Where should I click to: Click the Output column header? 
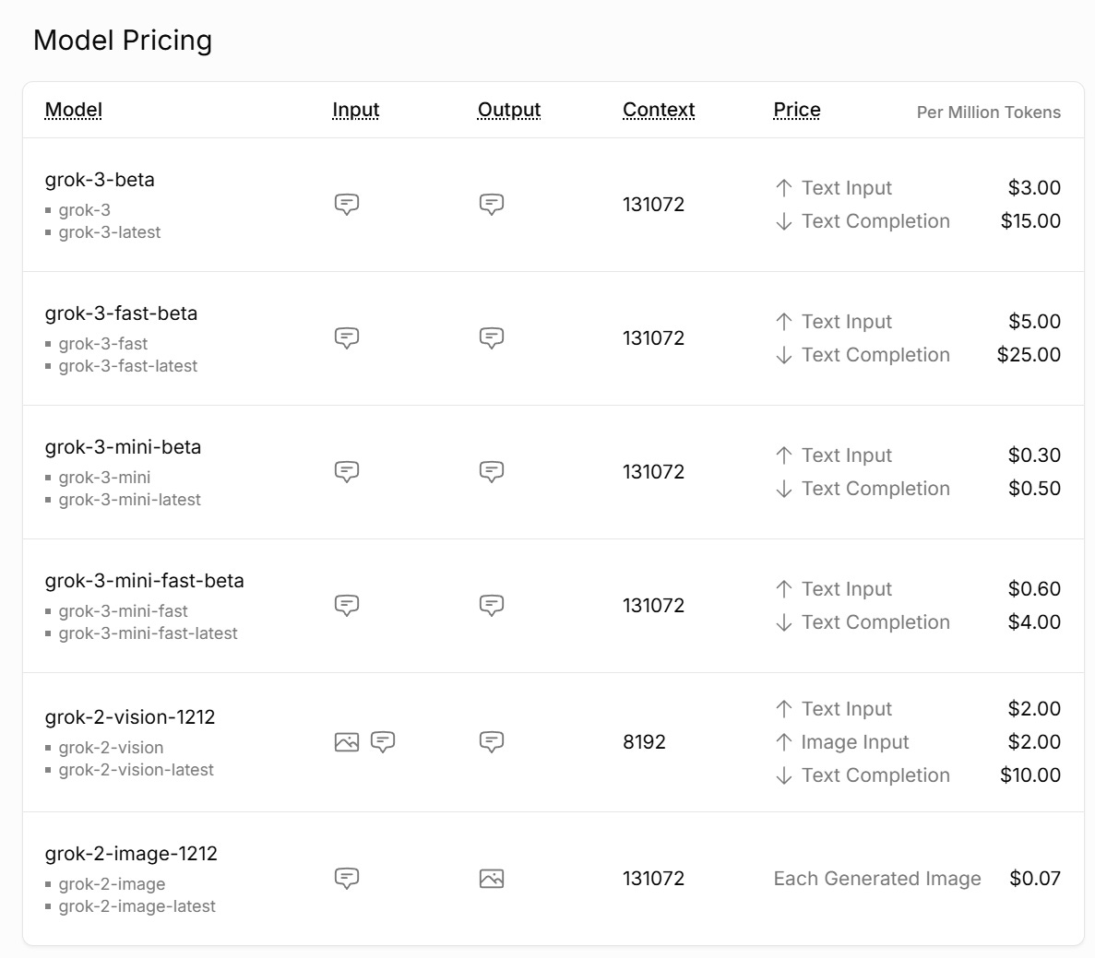coord(509,110)
